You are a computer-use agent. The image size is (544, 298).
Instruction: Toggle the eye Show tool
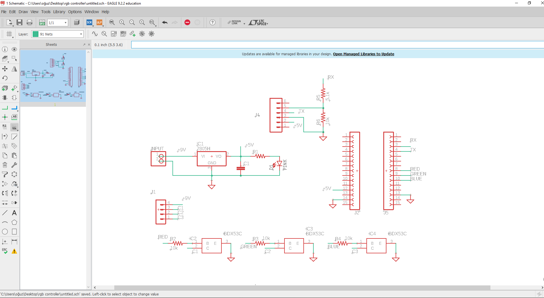(14, 50)
